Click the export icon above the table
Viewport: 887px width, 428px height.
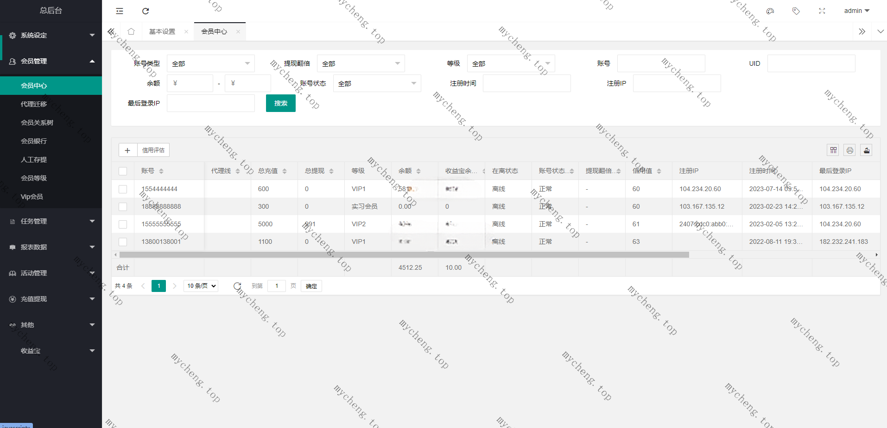[867, 150]
